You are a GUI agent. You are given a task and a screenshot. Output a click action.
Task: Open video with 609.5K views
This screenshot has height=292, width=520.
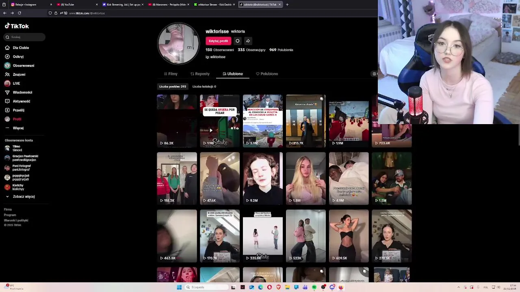[x=349, y=236]
